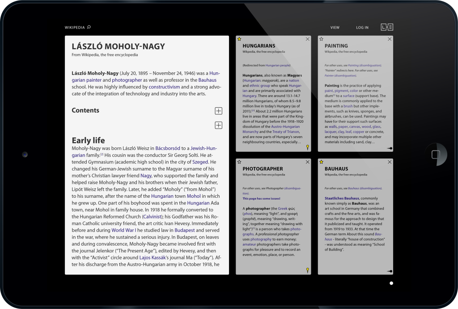
Task: Open the Staatliches Bauhaus link
Action: pos(342,198)
